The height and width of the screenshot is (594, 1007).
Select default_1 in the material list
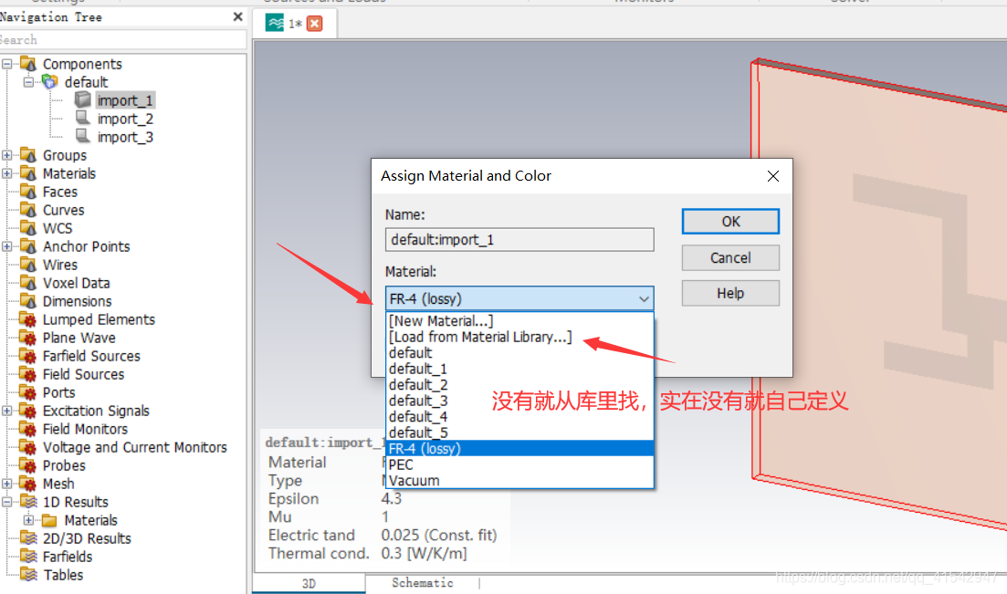[519, 369]
